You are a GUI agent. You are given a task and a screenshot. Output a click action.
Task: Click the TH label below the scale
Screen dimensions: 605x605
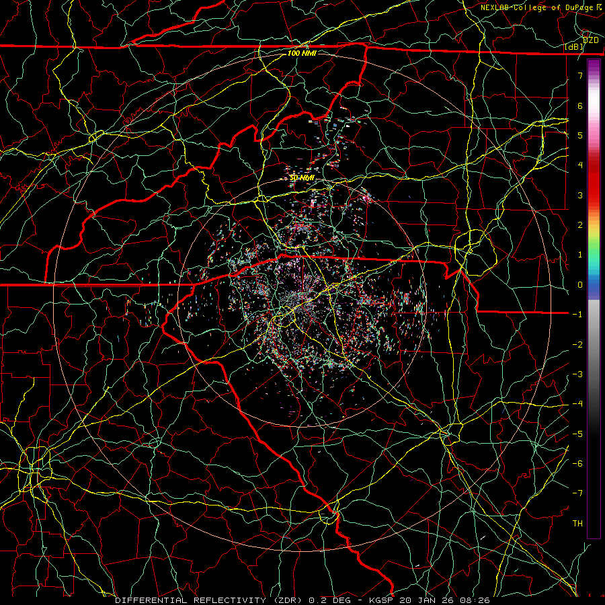(577, 524)
